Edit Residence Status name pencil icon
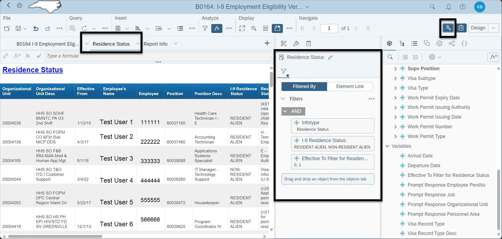Image resolution: width=502 pixels, height=239 pixels. (330, 57)
